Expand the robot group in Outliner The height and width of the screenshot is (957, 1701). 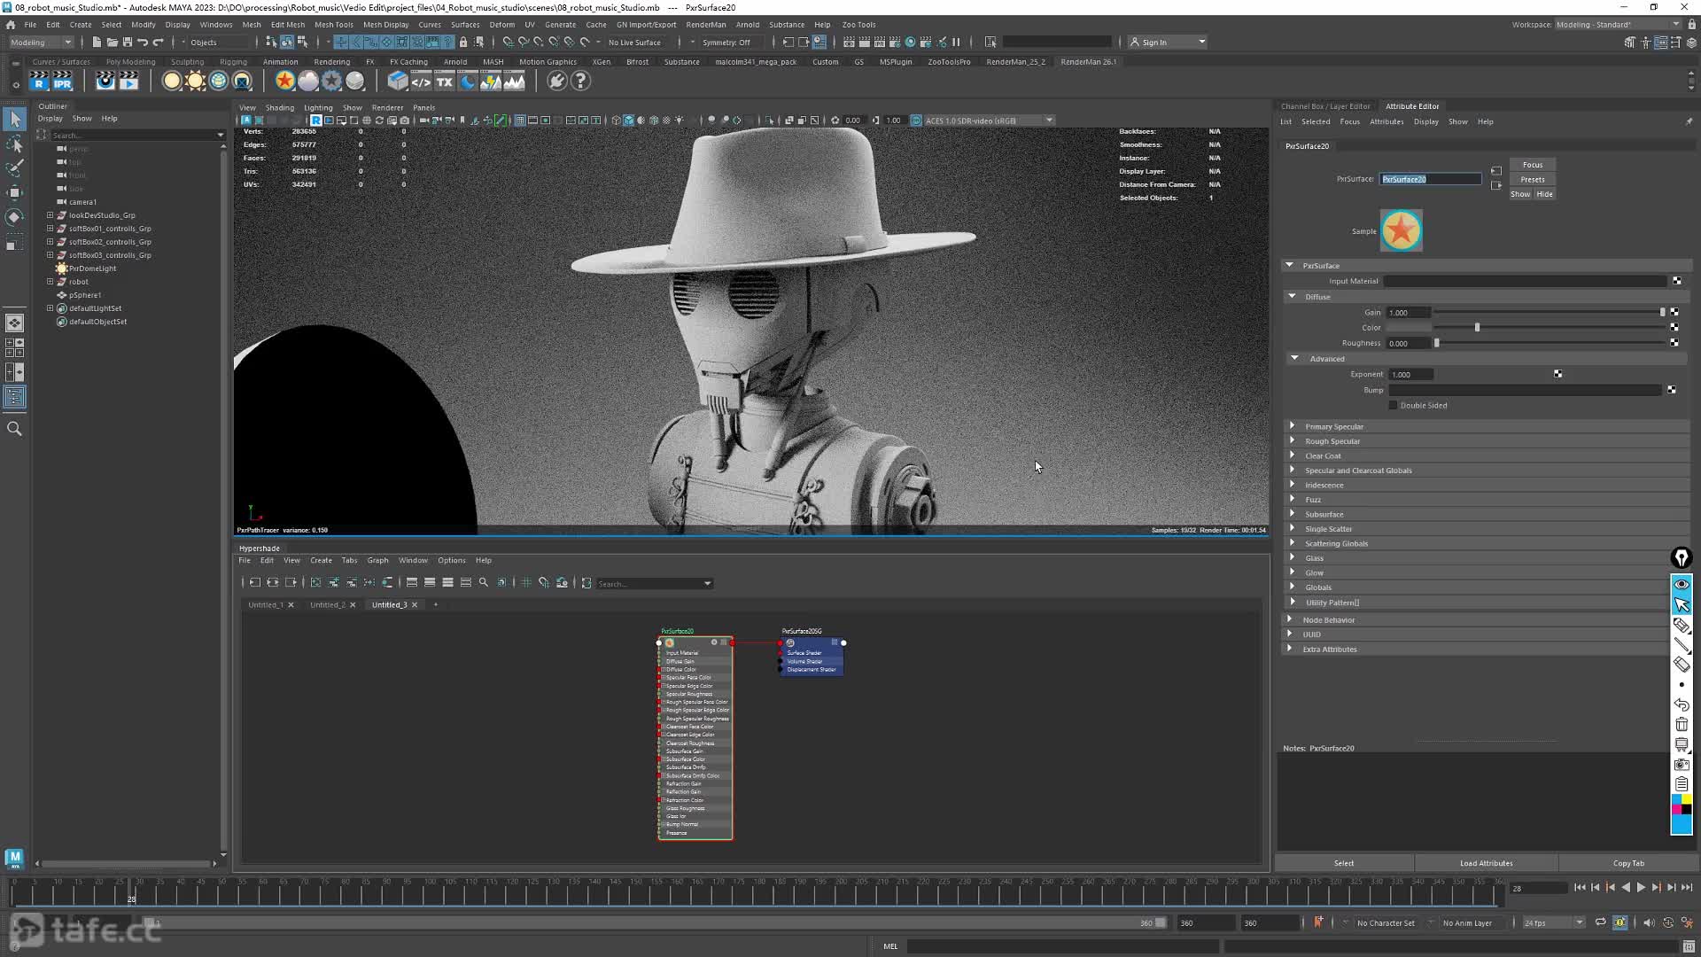pyautogui.click(x=50, y=282)
